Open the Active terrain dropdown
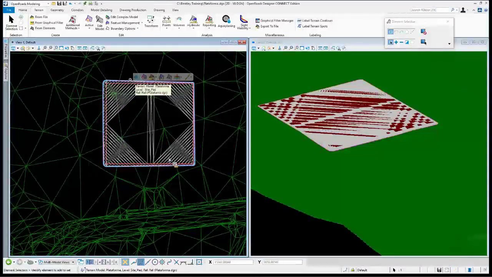The width and height of the screenshot is (492, 277). 89,22
